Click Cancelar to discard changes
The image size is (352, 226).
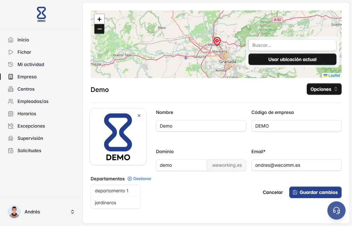(x=273, y=192)
